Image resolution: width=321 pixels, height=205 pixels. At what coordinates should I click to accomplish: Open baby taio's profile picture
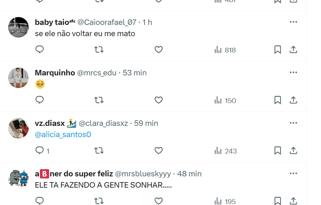point(18,27)
